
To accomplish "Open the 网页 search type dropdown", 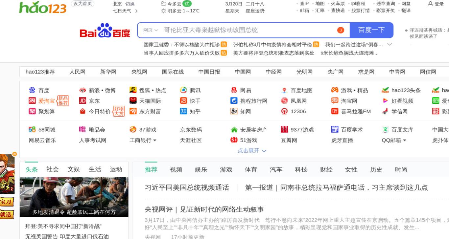I will pyautogui.click(x=151, y=30).
